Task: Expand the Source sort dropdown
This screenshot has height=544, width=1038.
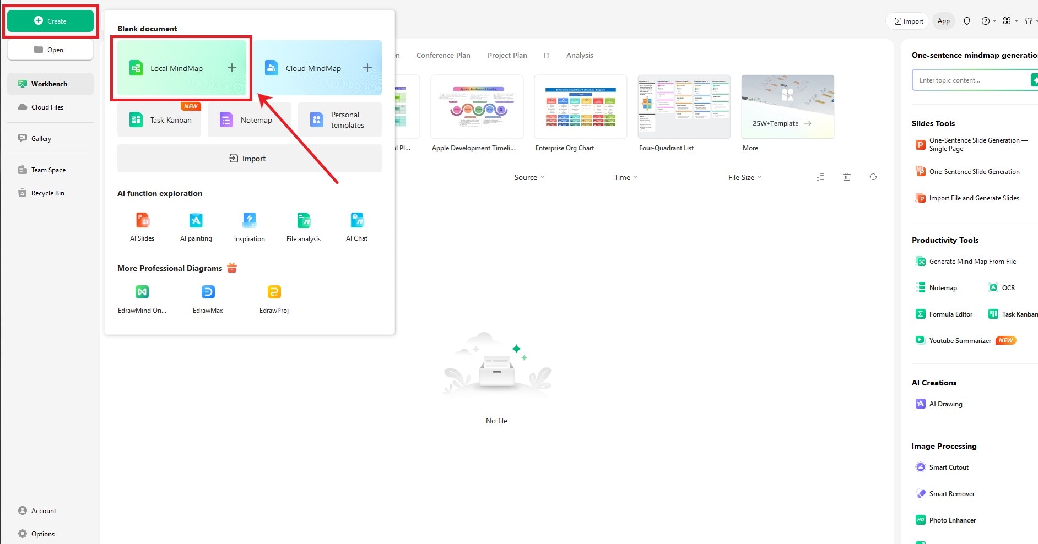Action: (529, 177)
